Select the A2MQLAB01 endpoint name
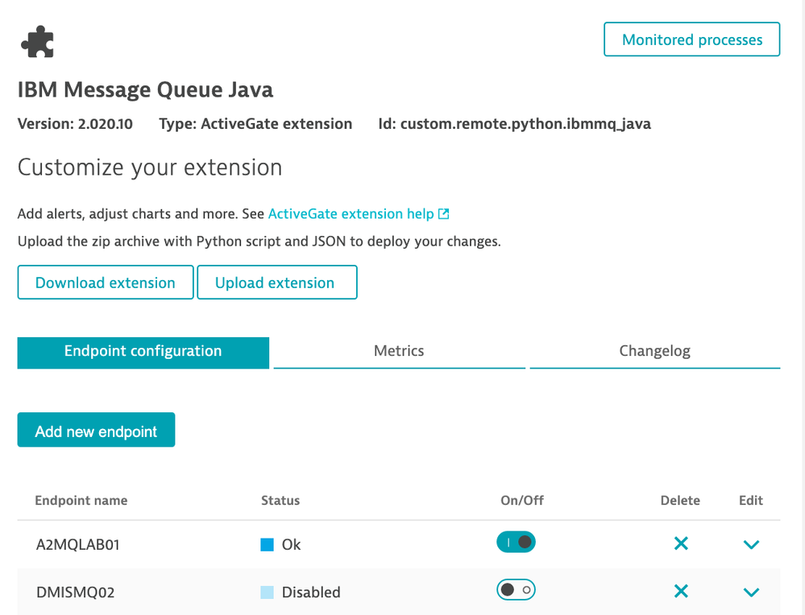 click(x=77, y=545)
